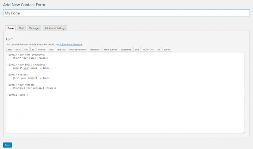Insert a text area tag
253x149 pixels.
coord(61,50)
